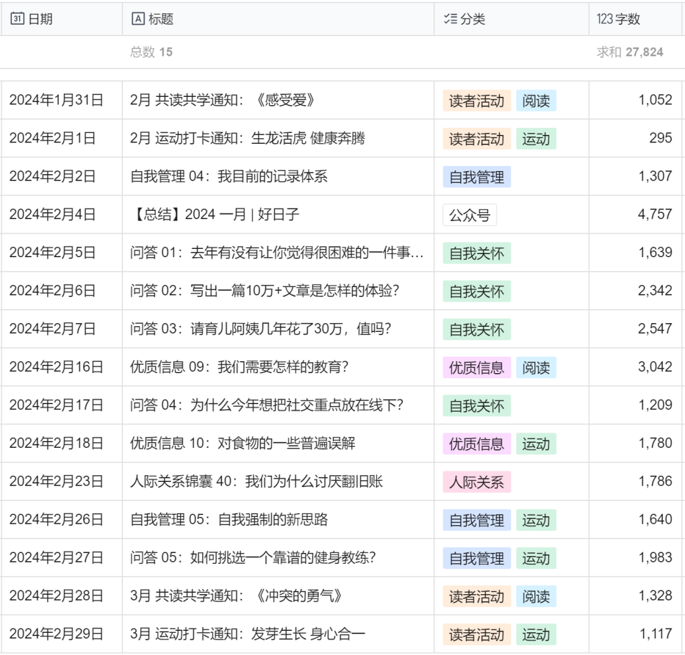
Task: Open 优质信息 10：对食物的一些普遍误解
Action: click(242, 443)
